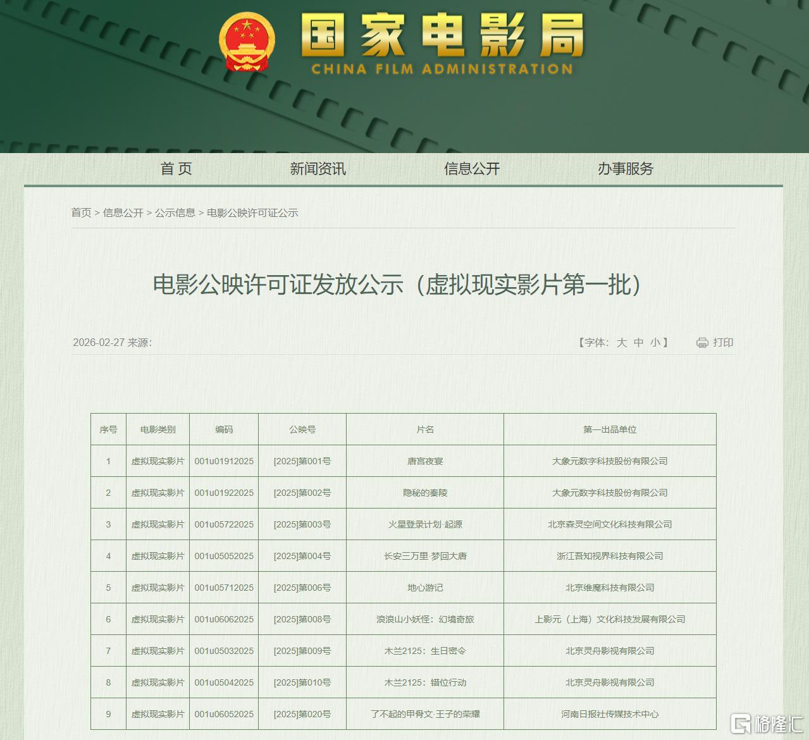This screenshot has width=809, height=740.
Task: Open 电影公映许可证公示 breadcrumb link
Action: click(252, 213)
